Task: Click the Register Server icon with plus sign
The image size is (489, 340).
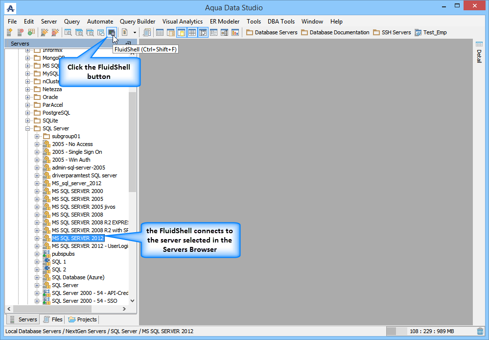Action: coord(10,32)
